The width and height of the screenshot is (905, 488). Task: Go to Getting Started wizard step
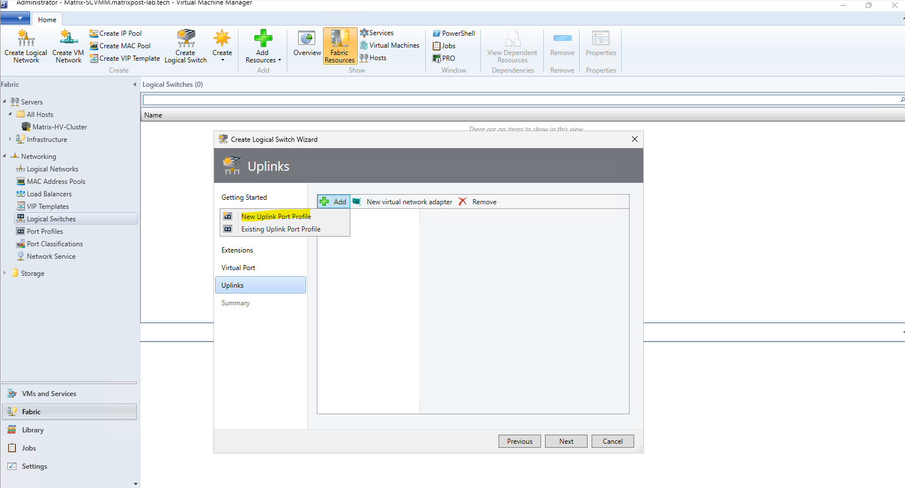(244, 197)
